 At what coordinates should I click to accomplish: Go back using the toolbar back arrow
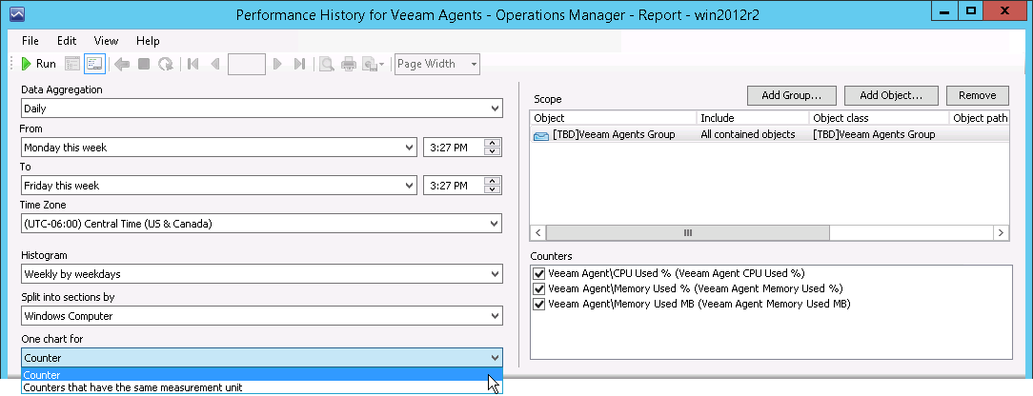tap(122, 64)
